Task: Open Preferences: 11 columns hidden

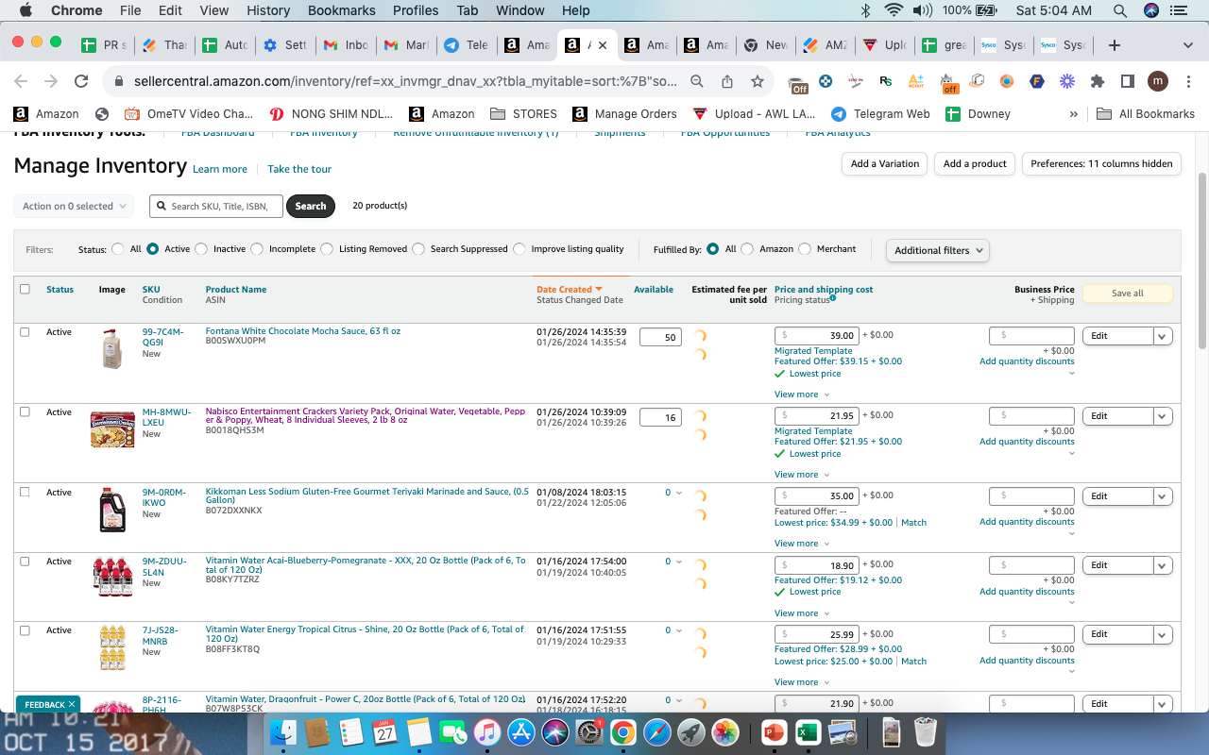Action: (x=1101, y=163)
